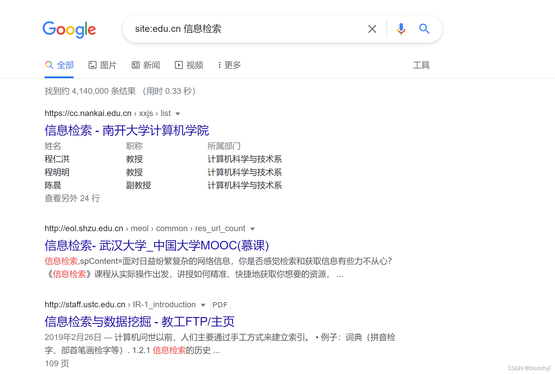
Task: Open 工具 search tools
Action: tap(421, 65)
